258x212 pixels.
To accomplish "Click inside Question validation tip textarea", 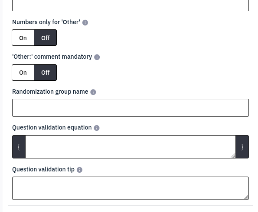I will click(131, 188).
